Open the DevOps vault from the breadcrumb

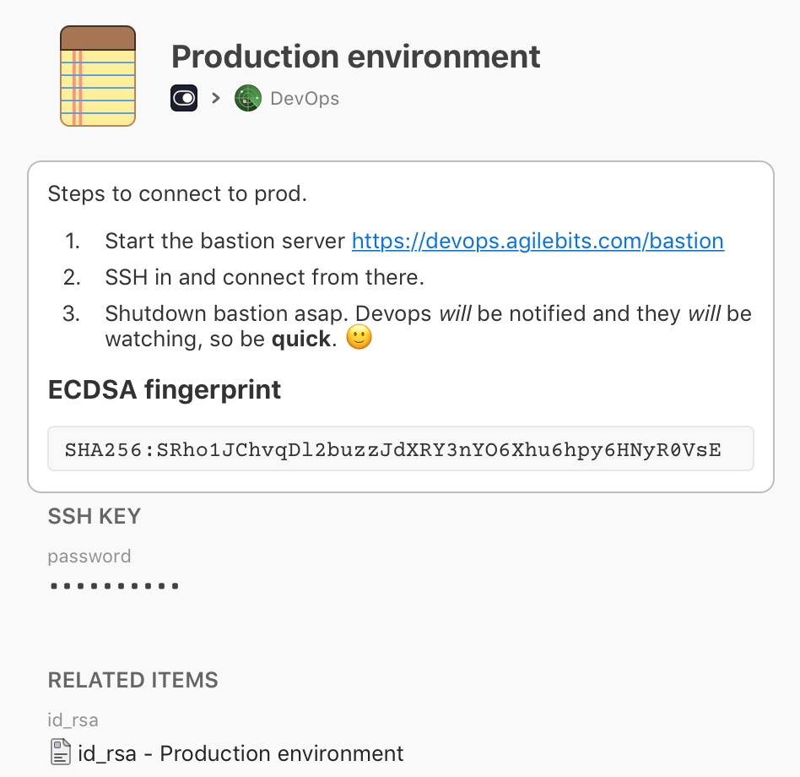click(x=304, y=98)
